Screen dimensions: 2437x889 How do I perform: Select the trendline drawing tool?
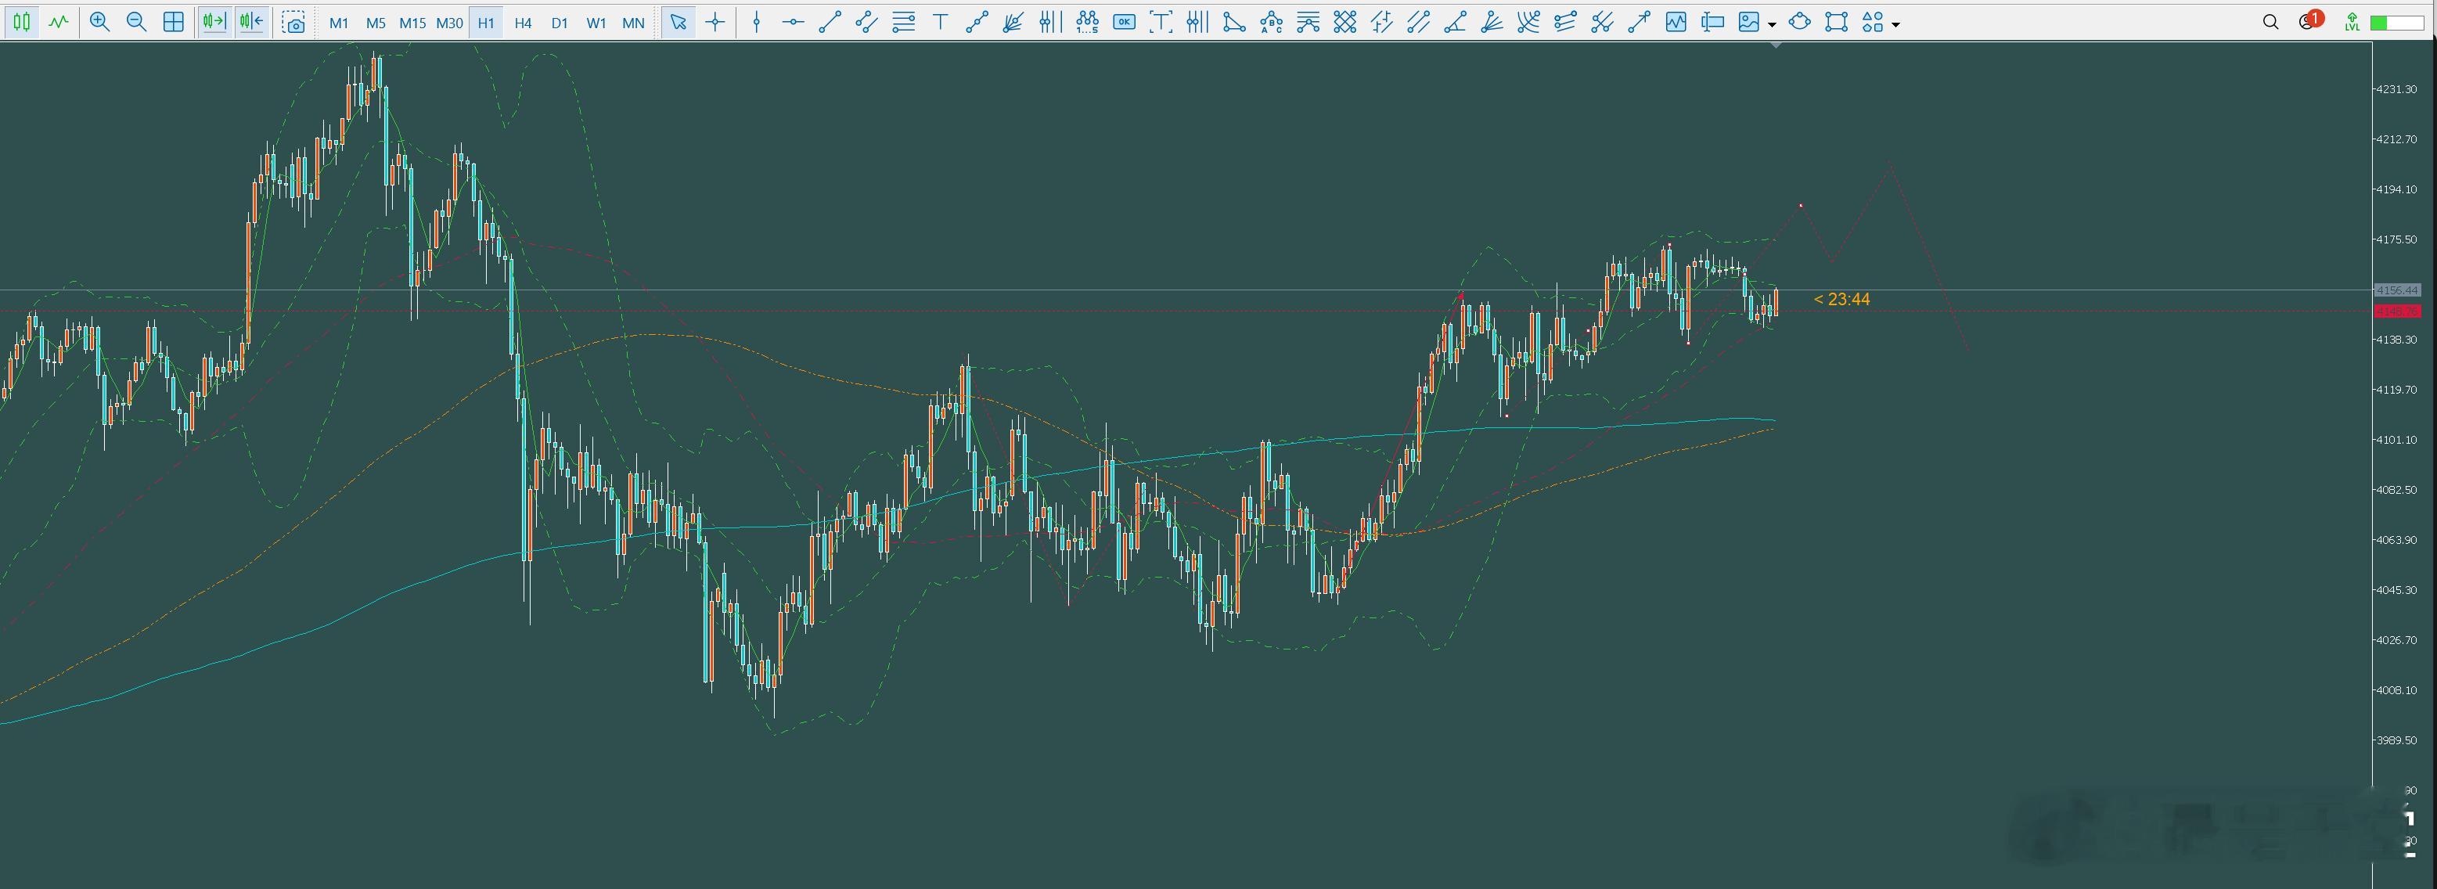830,23
